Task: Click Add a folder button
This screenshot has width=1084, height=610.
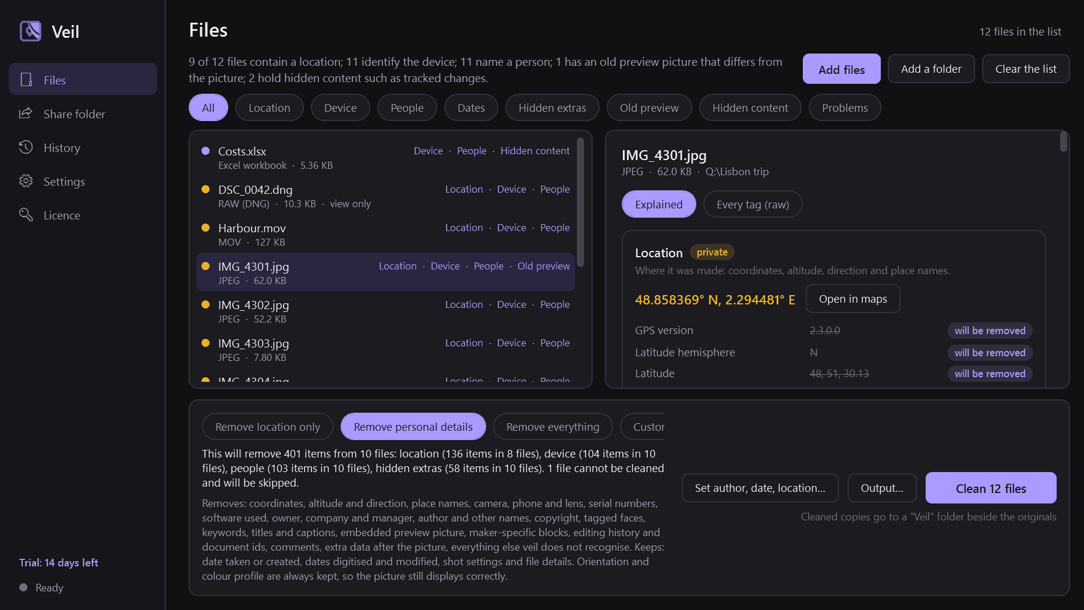Action: [x=931, y=69]
